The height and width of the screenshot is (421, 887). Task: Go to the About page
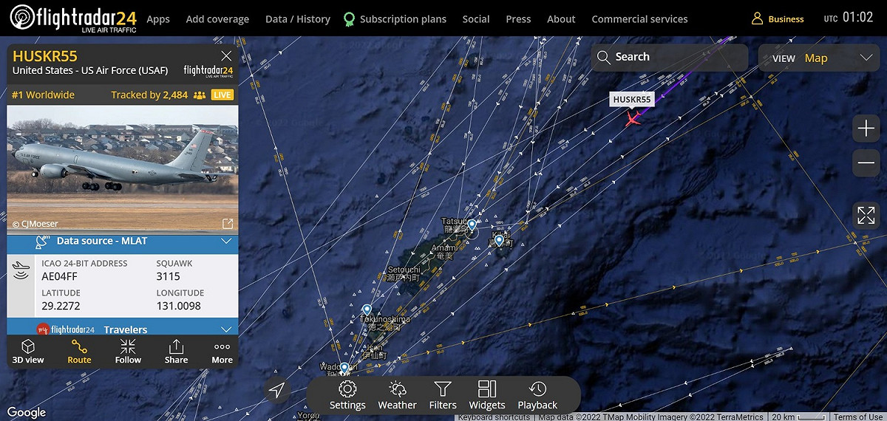coord(561,19)
